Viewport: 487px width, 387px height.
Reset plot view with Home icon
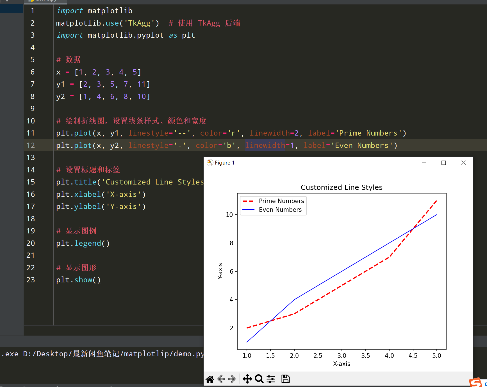click(x=210, y=379)
